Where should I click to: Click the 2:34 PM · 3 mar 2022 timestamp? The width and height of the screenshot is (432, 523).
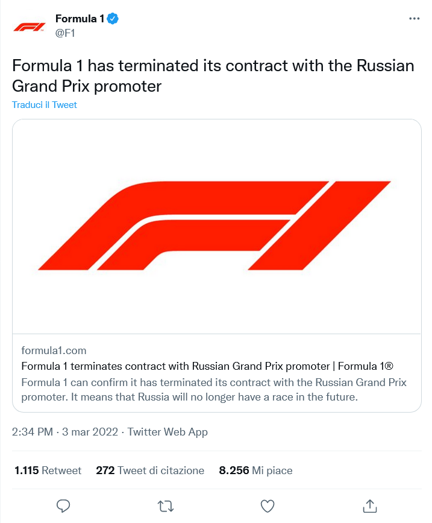[x=66, y=432]
